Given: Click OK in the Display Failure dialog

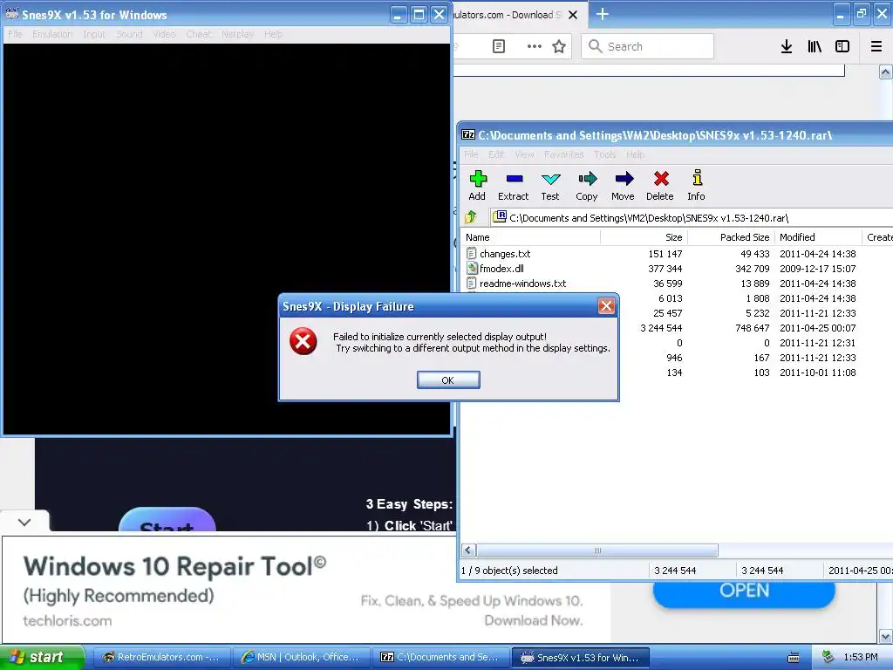Looking at the screenshot, I should click(x=448, y=380).
